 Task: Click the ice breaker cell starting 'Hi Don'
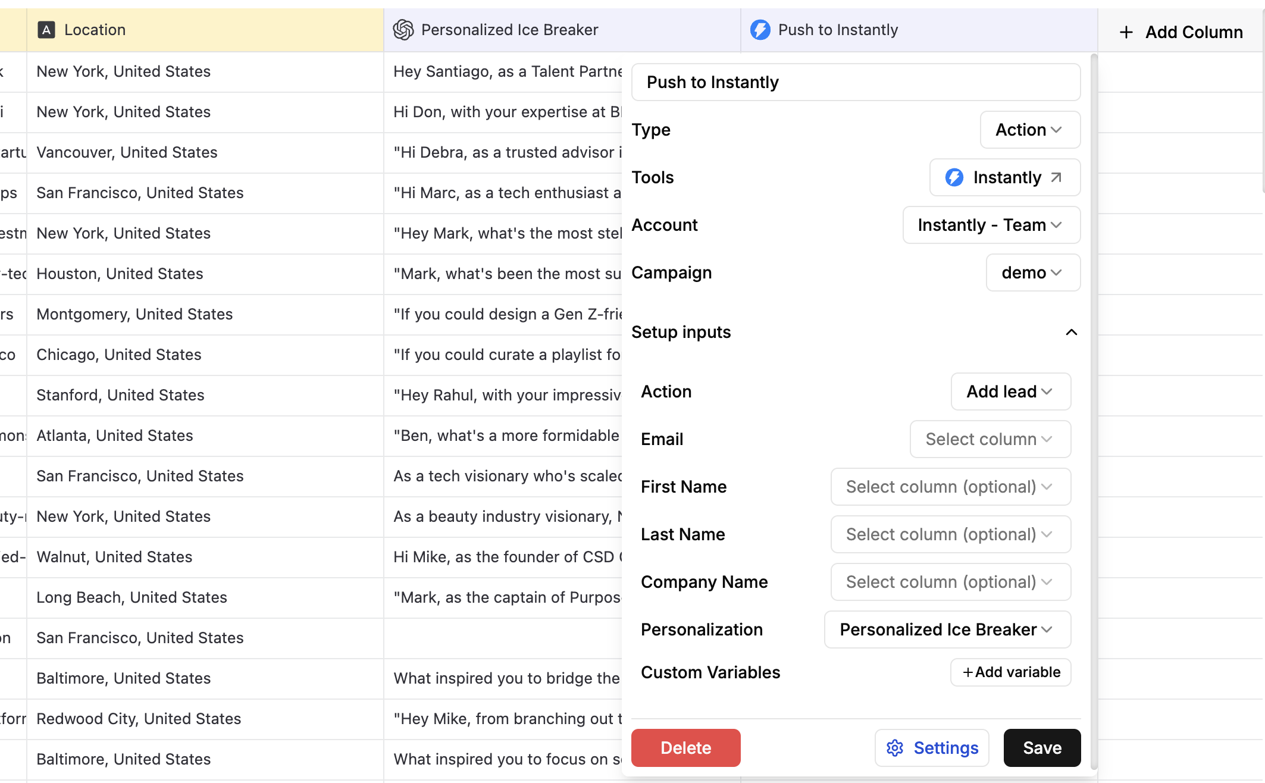point(503,112)
